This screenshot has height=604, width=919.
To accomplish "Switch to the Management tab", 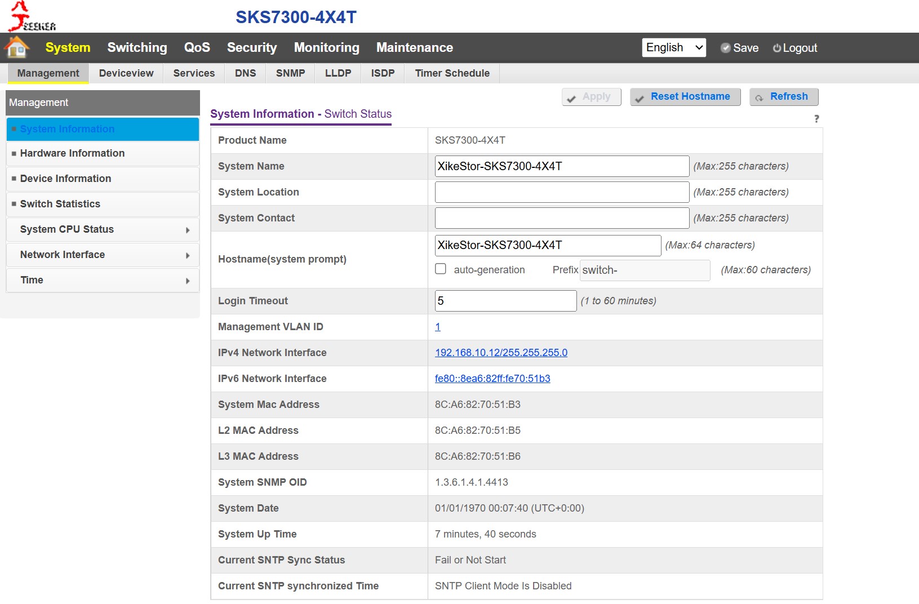I will [x=48, y=73].
